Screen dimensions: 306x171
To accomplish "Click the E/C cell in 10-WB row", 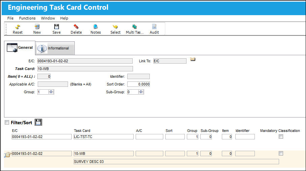I will click(41, 153).
